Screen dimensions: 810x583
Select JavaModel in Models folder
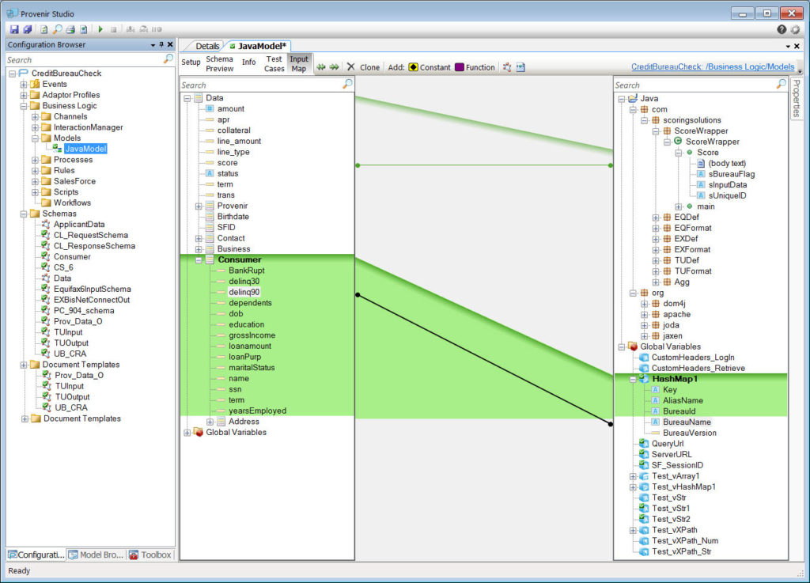85,149
